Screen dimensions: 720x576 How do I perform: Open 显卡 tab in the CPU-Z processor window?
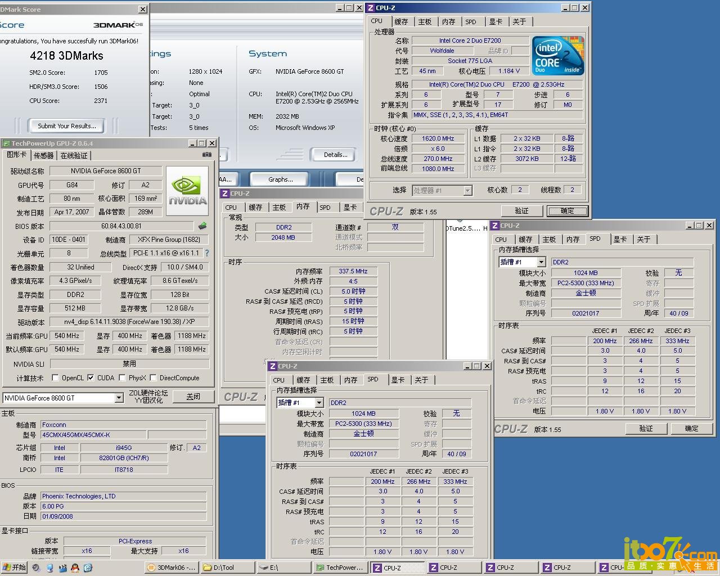click(x=496, y=22)
